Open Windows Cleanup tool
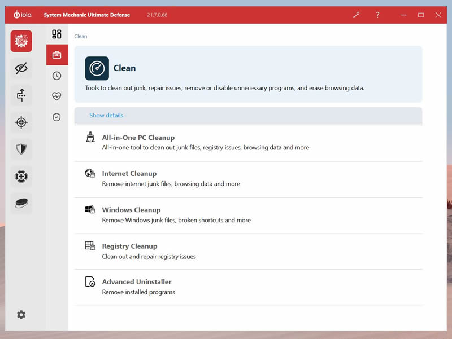452x339 pixels. pos(248,215)
